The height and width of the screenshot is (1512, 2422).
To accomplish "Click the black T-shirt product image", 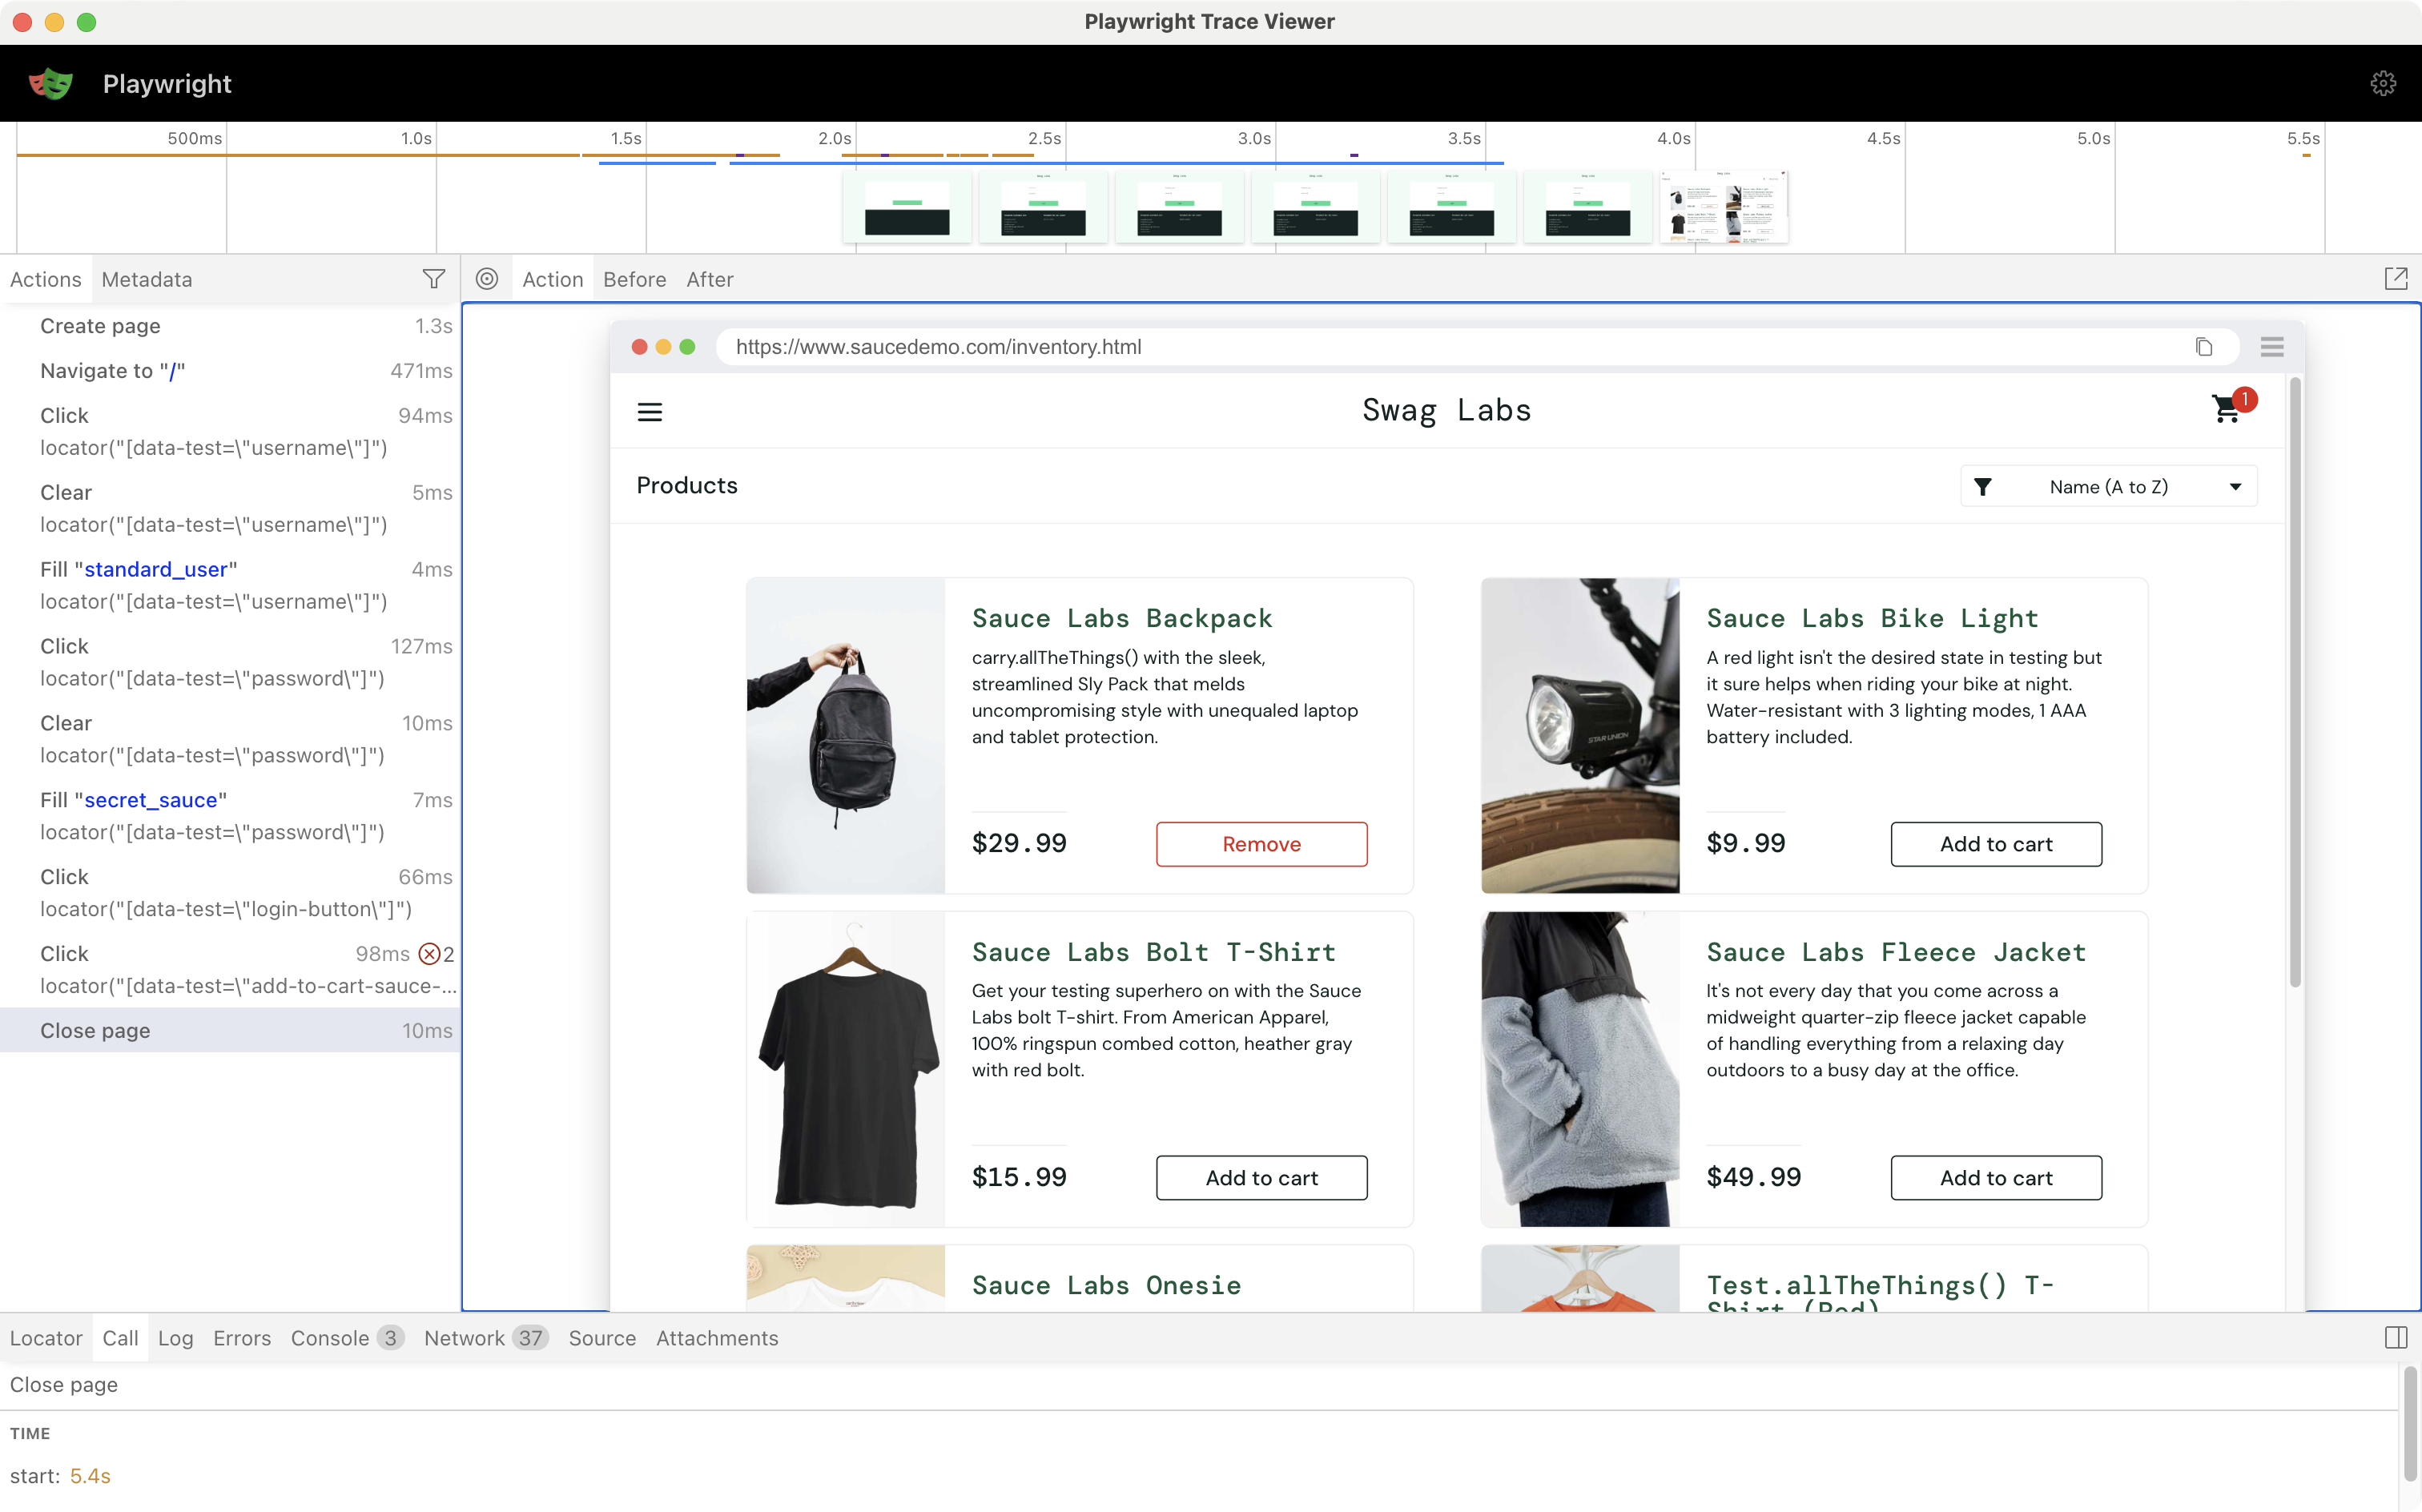I will tap(846, 1069).
